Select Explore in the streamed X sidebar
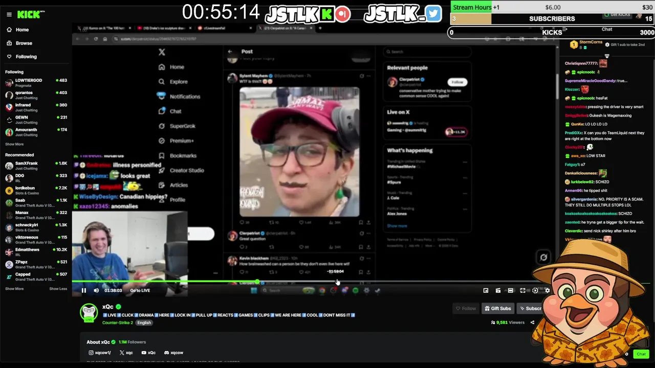 (173, 81)
